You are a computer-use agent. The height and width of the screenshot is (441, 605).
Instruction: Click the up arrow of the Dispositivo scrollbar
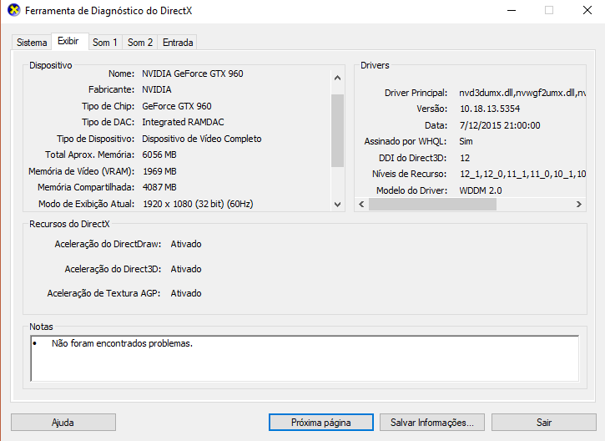337,79
